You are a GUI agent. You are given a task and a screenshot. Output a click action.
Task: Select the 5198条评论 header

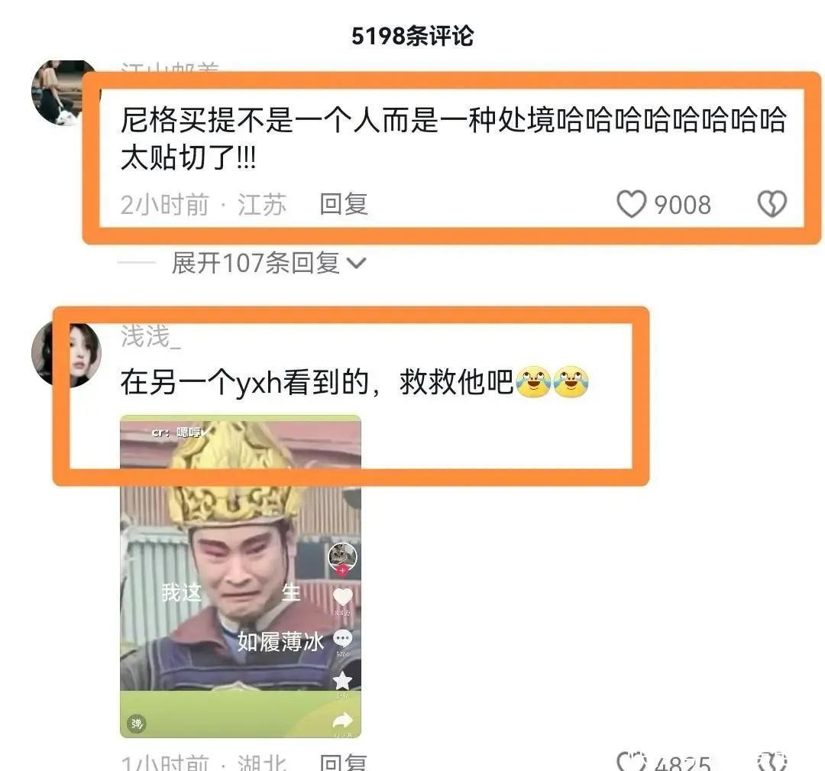(412, 37)
